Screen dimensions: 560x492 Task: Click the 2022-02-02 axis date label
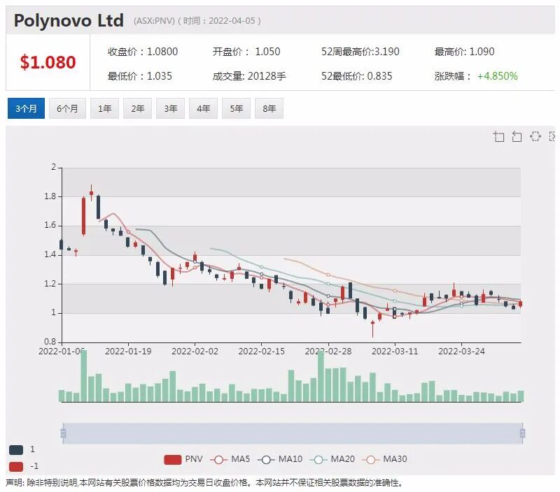(195, 351)
